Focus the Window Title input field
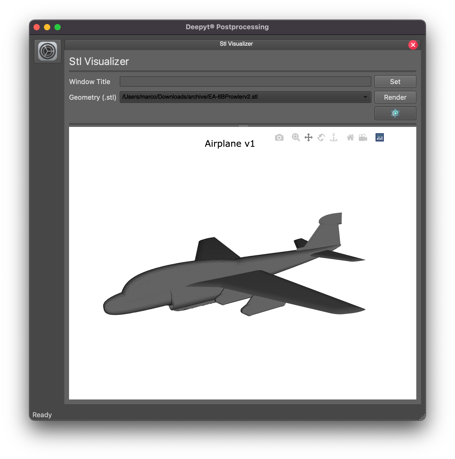The width and height of the screenshot is (455, 459). click(x=245, y=81)
